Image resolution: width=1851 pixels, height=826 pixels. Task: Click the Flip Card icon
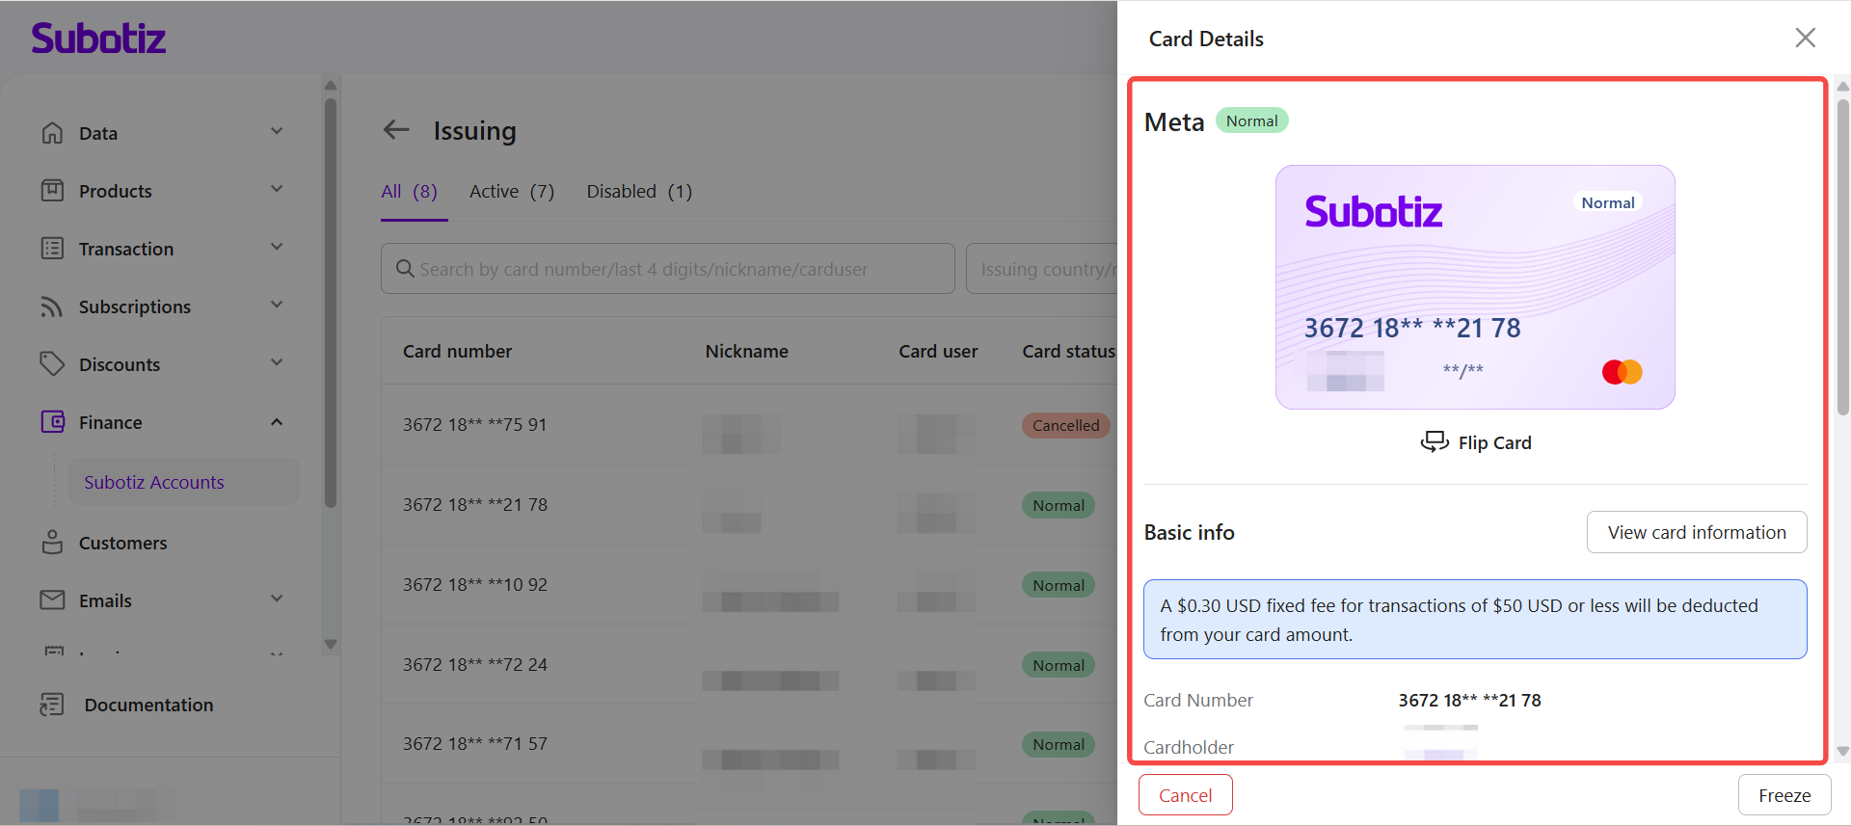tap(1435, 441)
